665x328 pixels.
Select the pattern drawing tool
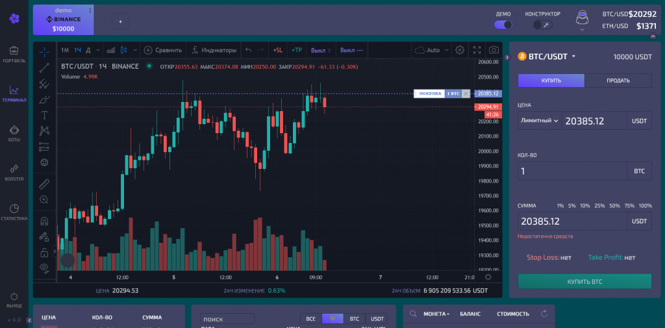pos(44,131)
